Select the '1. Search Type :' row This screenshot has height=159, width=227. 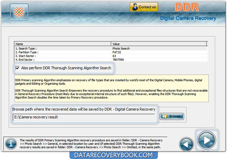click(111, 48)
